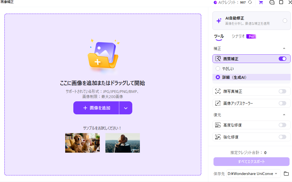Click the 強化修復 icon

218,137
